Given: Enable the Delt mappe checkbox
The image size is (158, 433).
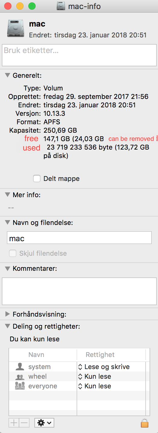Looking at the screenshot, I should [x=37, y=179].
